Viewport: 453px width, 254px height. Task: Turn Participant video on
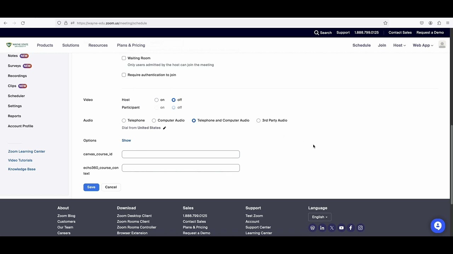click(x=156, y=108)
